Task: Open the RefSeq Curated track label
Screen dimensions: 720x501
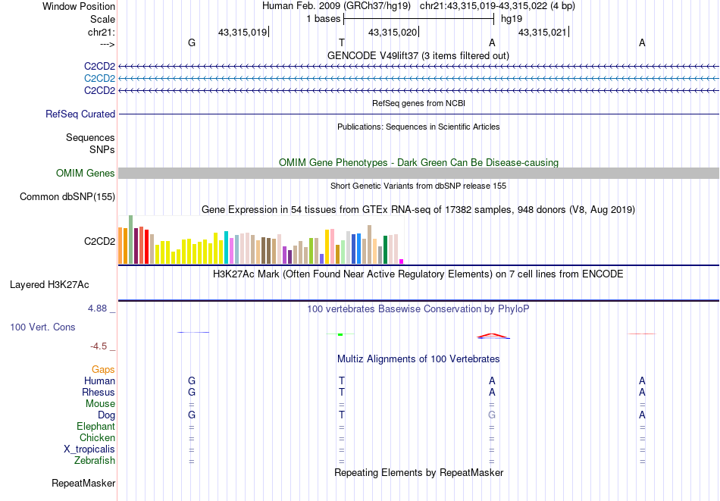Action: [80, 114]
